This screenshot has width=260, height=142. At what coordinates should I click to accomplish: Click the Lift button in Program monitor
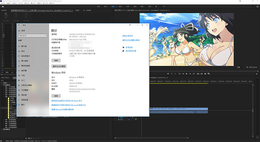(x=198, y=74)
